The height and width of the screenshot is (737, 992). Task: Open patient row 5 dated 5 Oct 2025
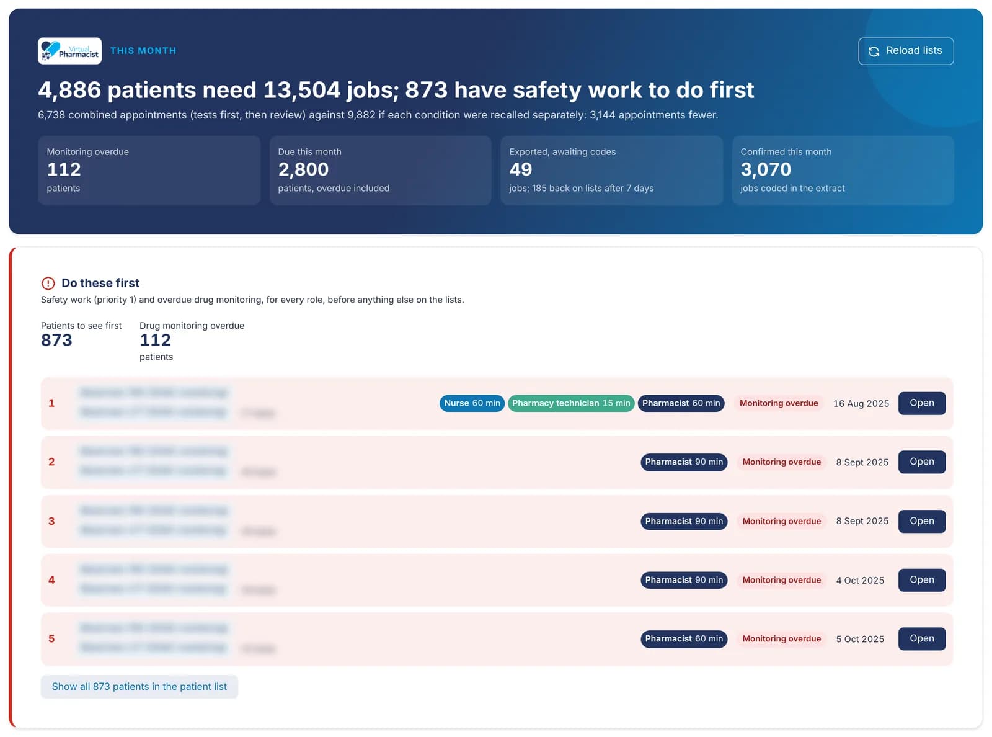pyautogui.click(x=921, y=639)
